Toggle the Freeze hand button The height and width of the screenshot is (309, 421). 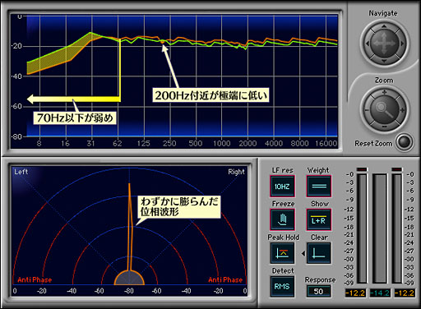(283, 219)
